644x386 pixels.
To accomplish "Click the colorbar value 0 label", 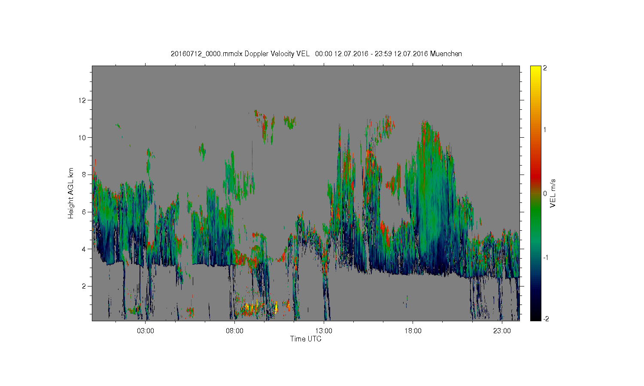I will click(545, 193).
